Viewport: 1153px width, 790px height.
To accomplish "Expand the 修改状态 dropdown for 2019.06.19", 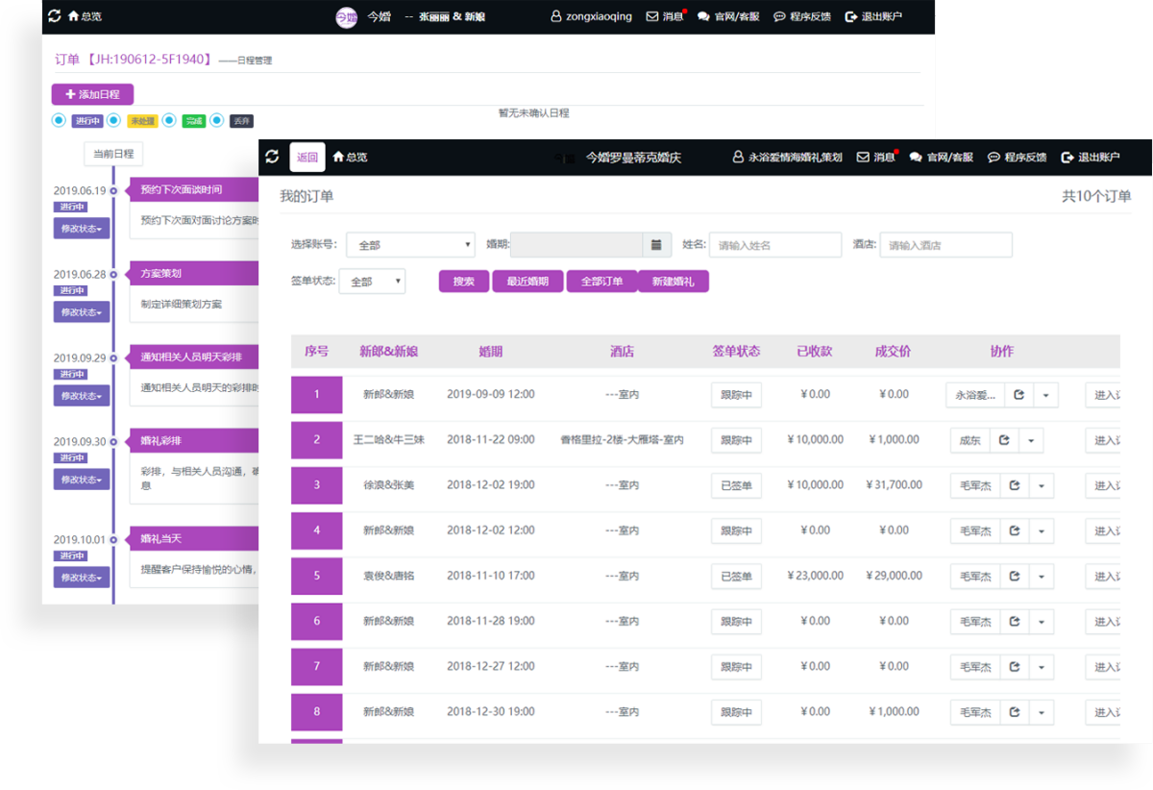I will coord(82,228).
